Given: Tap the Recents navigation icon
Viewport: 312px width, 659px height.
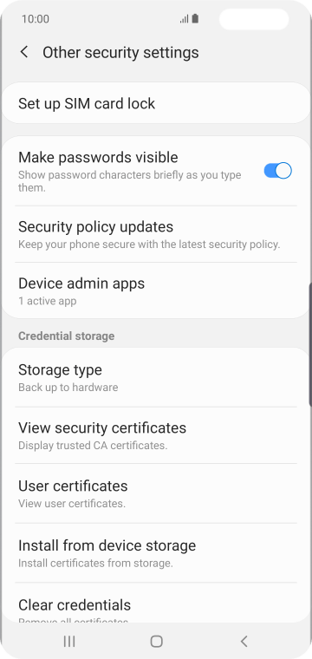Looking at the screenshot, I should pos(69,641).
